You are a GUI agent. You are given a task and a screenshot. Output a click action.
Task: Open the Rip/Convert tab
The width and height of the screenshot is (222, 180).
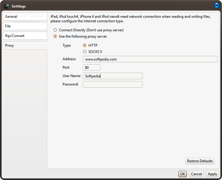point(25,36)
